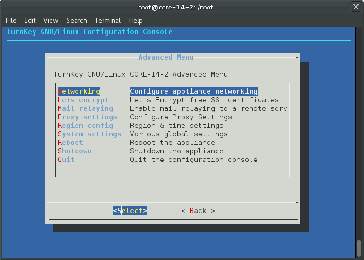This screenshot has height=260, width=364.
Task: Open the View menu
Action: [51, 20]
